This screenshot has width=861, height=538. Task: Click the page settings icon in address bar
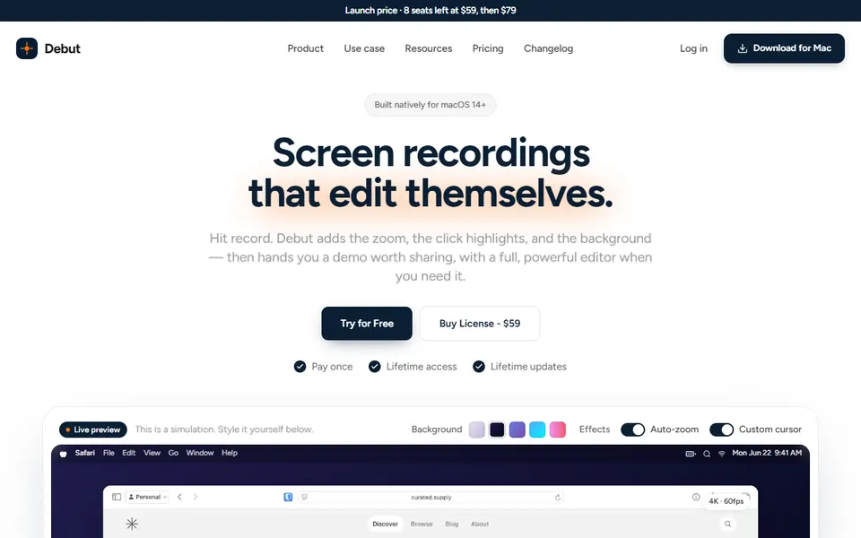coord(304,498)
